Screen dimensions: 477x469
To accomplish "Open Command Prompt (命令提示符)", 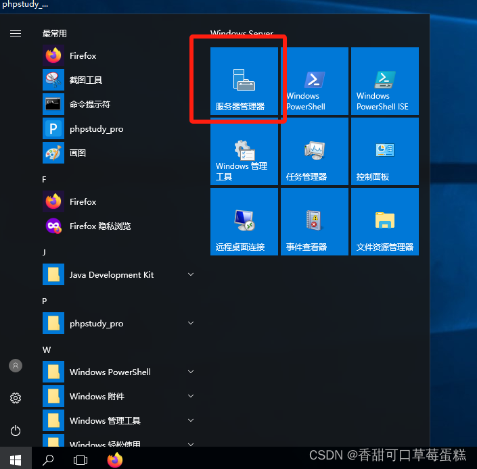I will [118, 104].
